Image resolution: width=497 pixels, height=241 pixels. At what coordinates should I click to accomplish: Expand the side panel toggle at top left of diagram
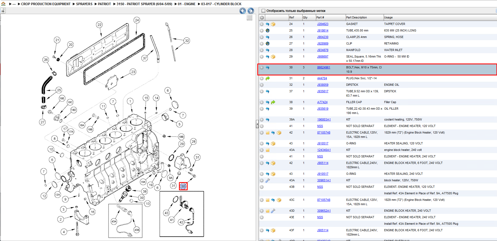[3, 11]
